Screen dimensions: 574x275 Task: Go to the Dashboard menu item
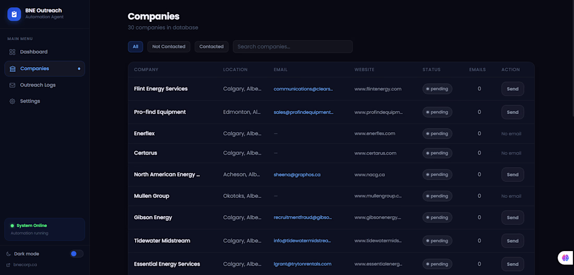click(34, 52)
